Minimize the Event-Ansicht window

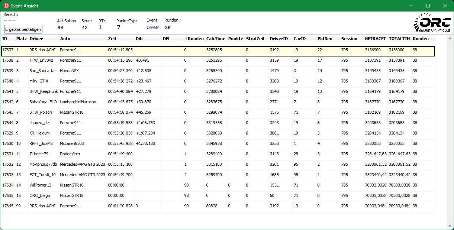coord(411,6)
